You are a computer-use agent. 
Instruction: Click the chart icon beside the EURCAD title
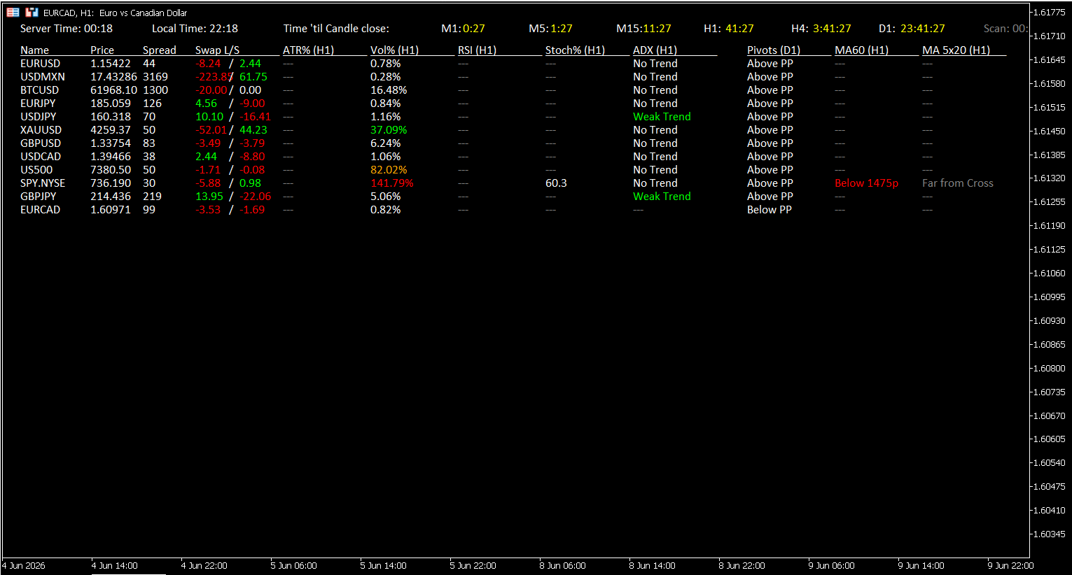(x=32, y=12)
